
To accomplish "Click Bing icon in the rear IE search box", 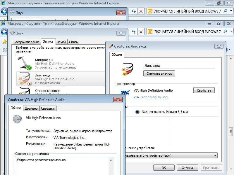I will point(150,11).
